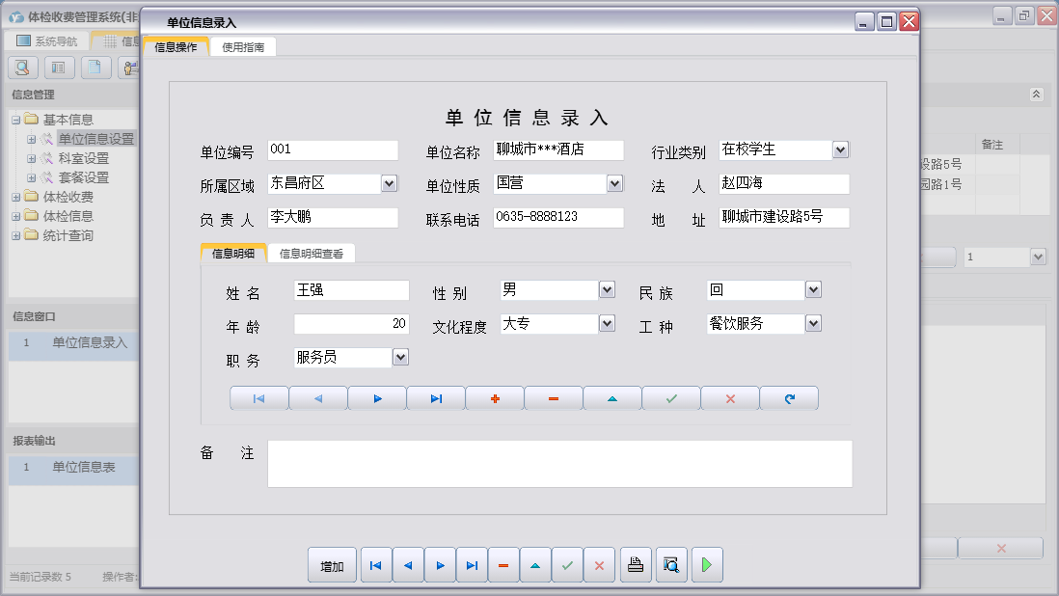Viewport: 1059px width, 596px height.
Task: Click the 姓名 input field
Action: click(x=351, y=290)
